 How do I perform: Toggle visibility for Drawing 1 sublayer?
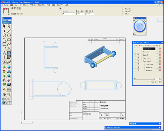138,70
